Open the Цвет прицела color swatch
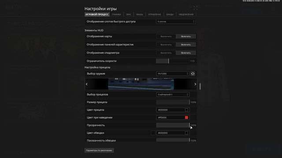The height and width of the screenshot is (158, 282). pos(186,110)
